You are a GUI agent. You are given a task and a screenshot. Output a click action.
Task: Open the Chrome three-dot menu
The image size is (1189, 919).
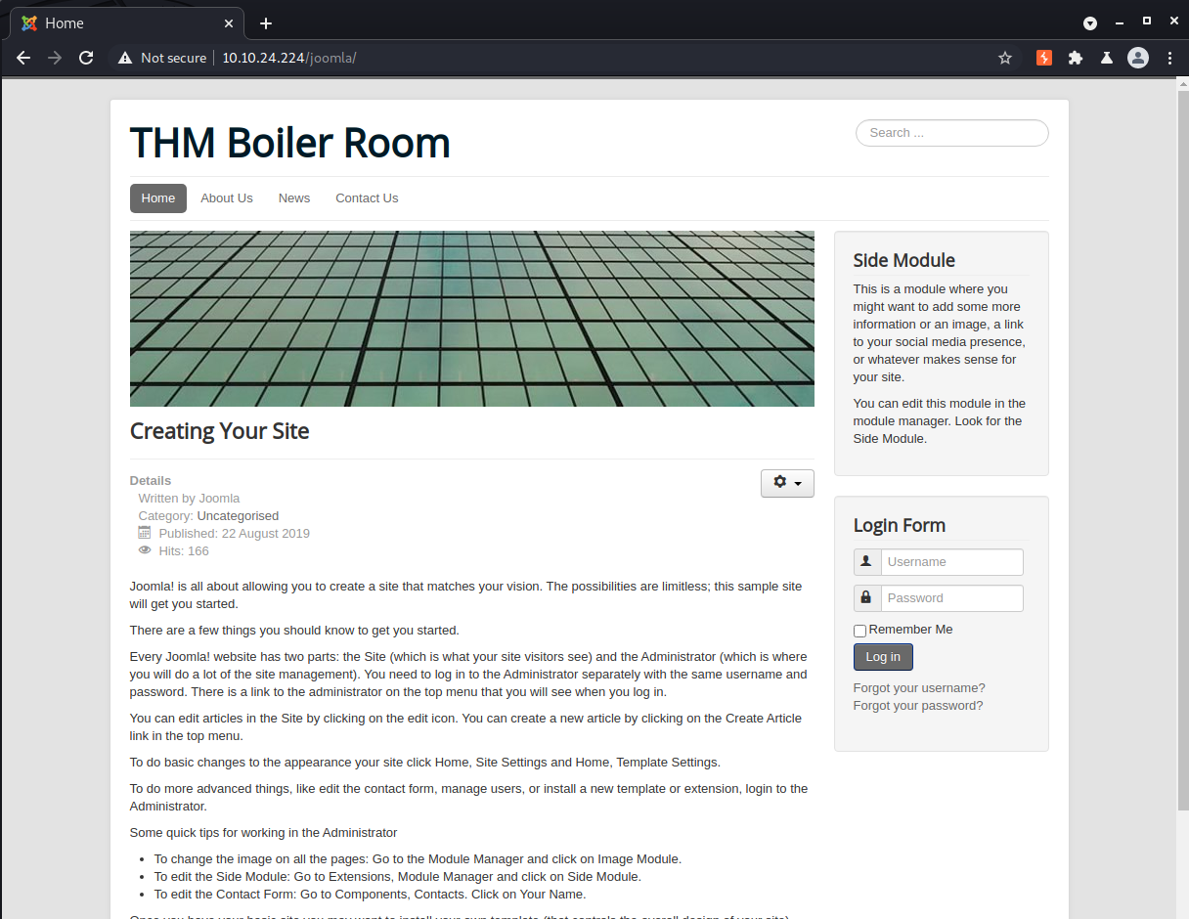1170,58
